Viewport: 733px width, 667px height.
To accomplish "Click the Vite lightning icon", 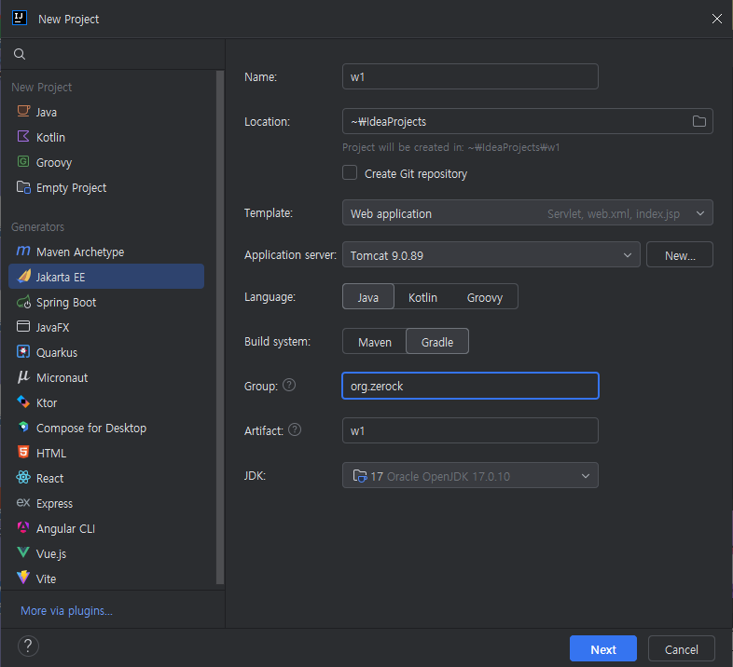I will [23, 578].
